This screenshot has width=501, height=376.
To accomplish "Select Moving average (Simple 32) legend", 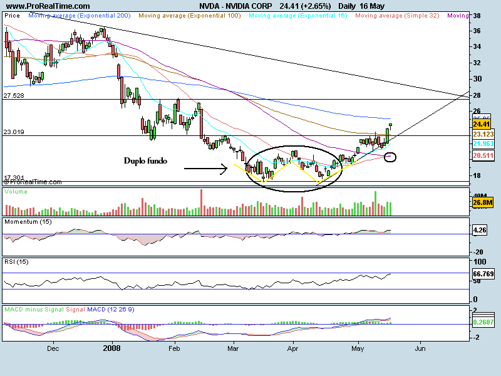I will [x=397, y=15].
